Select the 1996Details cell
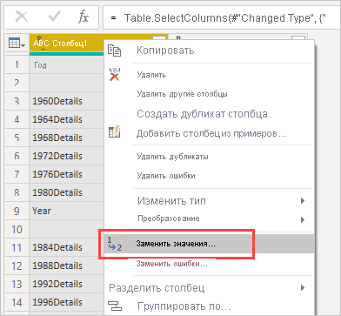Screen dimensions: 341x316 pyautogui.click(x=66, y=302)
